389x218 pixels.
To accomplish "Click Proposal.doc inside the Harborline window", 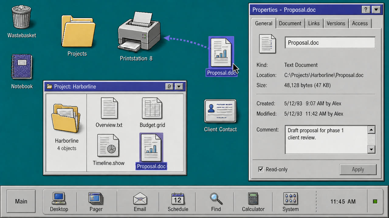I will pos(151,151).
